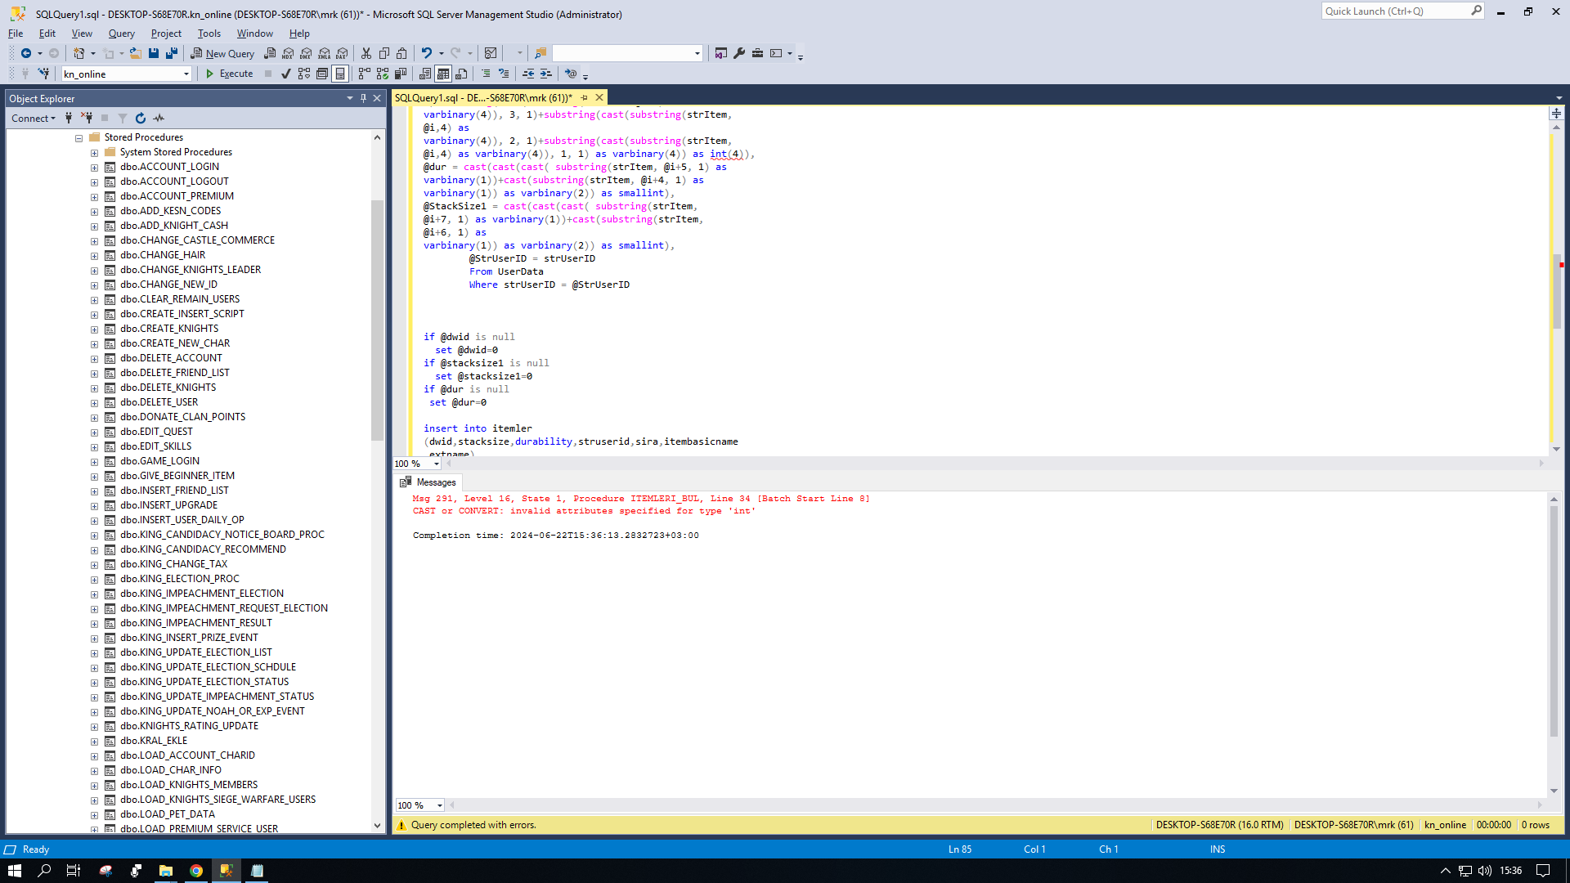The width and height of the screenshot is (1570, 883).
Task: Toggle Results to Text mode
Action: [x=425, y=74]
